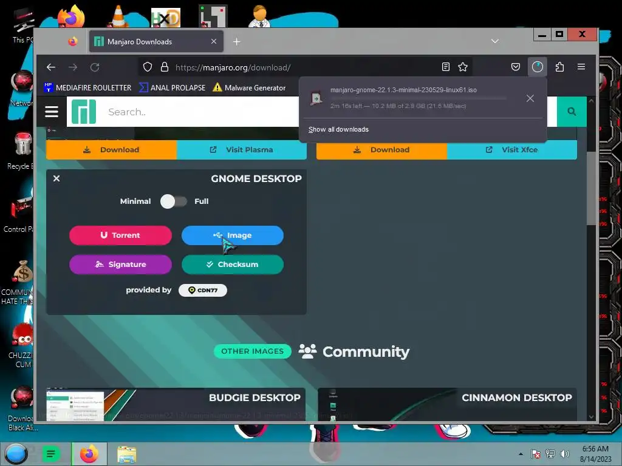The height and width of the screenshot is (466, 622).
Task: Click the Firefox desktop shortcut icon
Action: point(71,16)
